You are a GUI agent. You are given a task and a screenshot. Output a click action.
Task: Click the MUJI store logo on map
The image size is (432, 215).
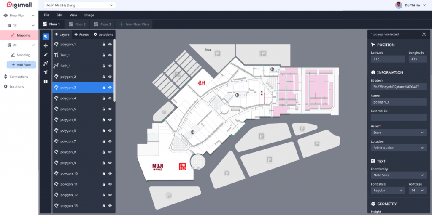(158, 166)
